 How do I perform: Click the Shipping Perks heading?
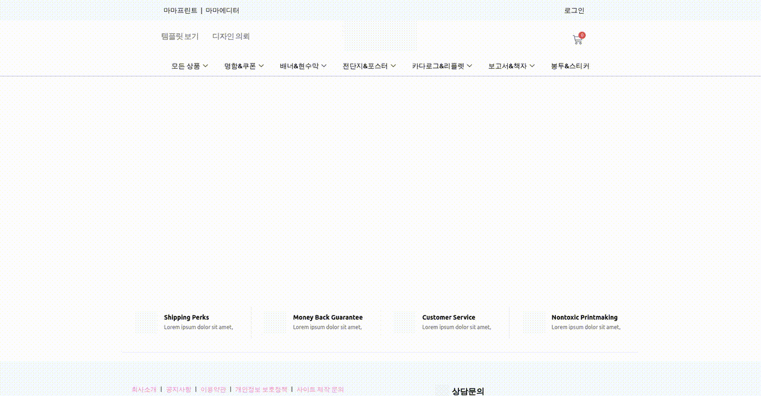[x=187, y=317]
